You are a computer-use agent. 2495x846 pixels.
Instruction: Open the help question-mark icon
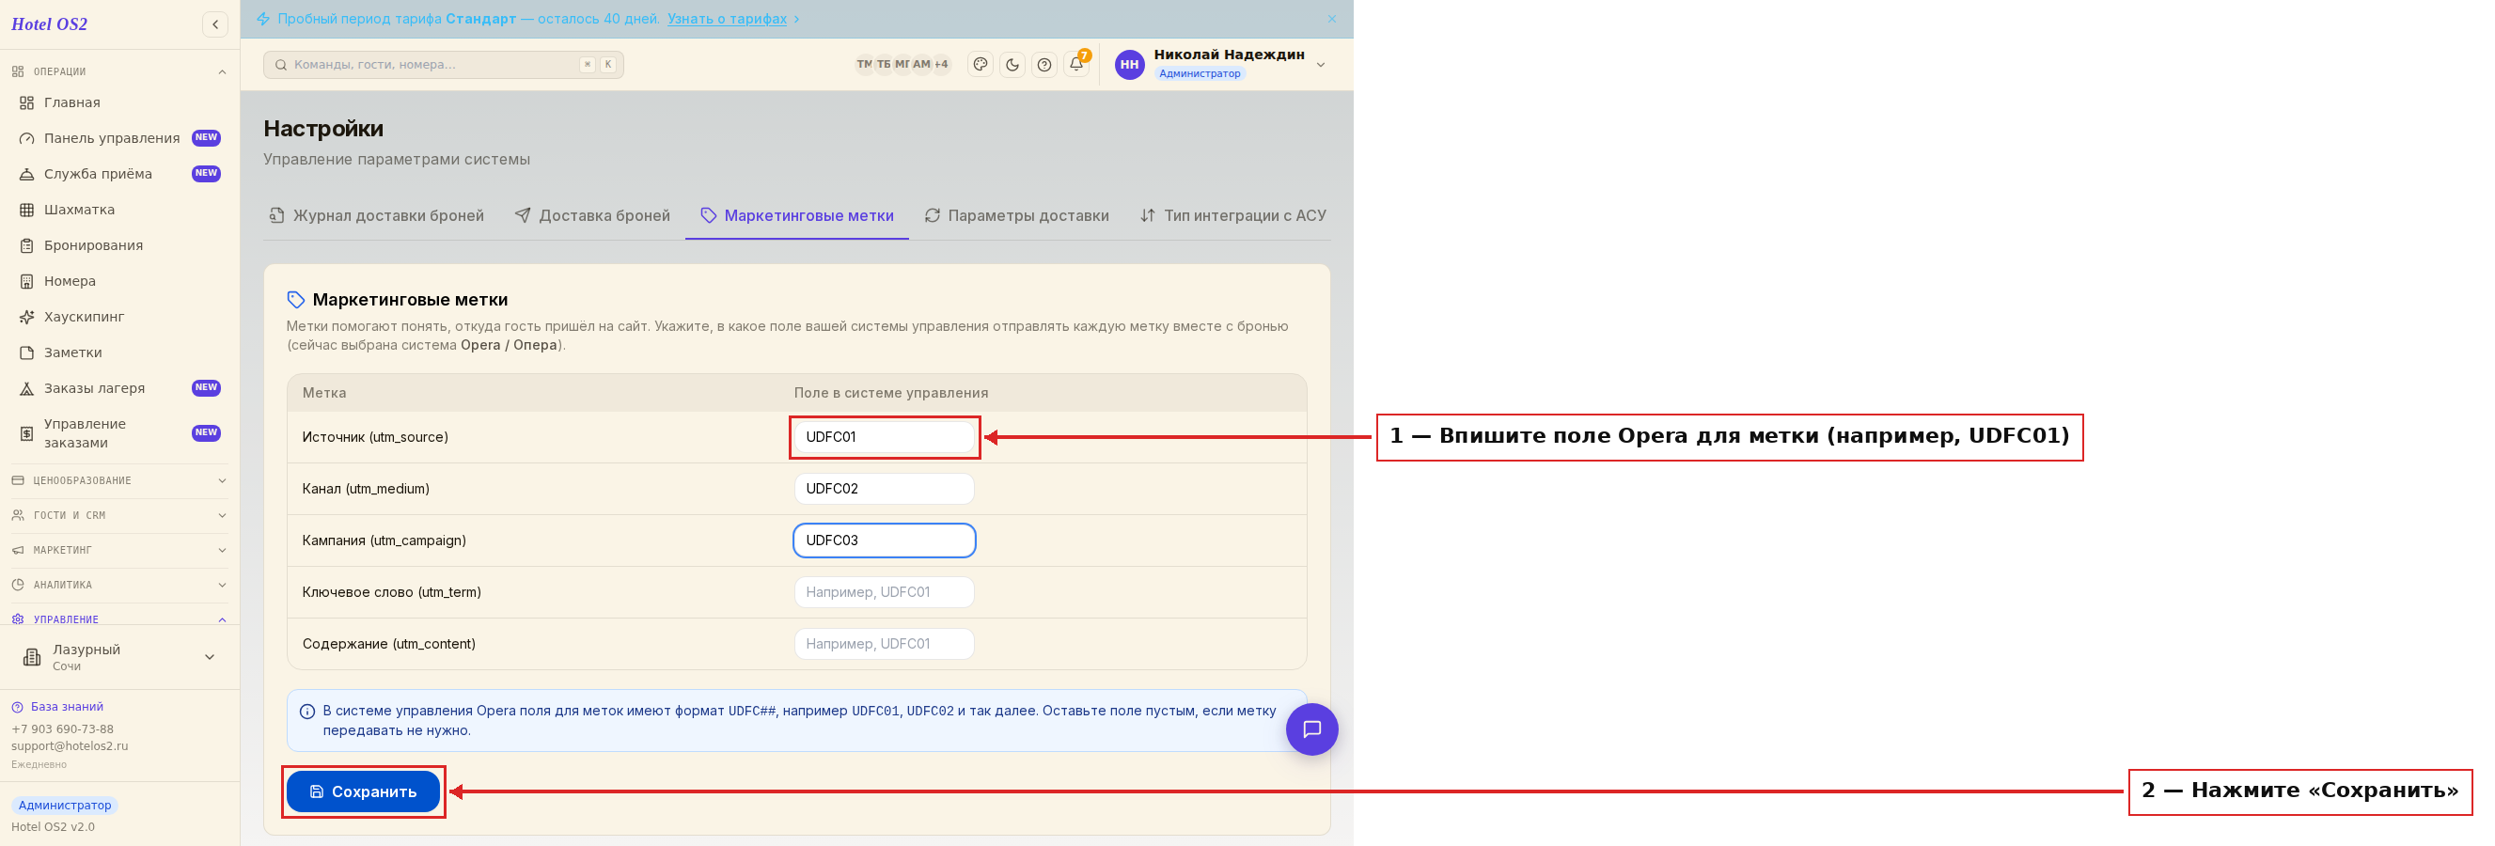coord(1044,65)
